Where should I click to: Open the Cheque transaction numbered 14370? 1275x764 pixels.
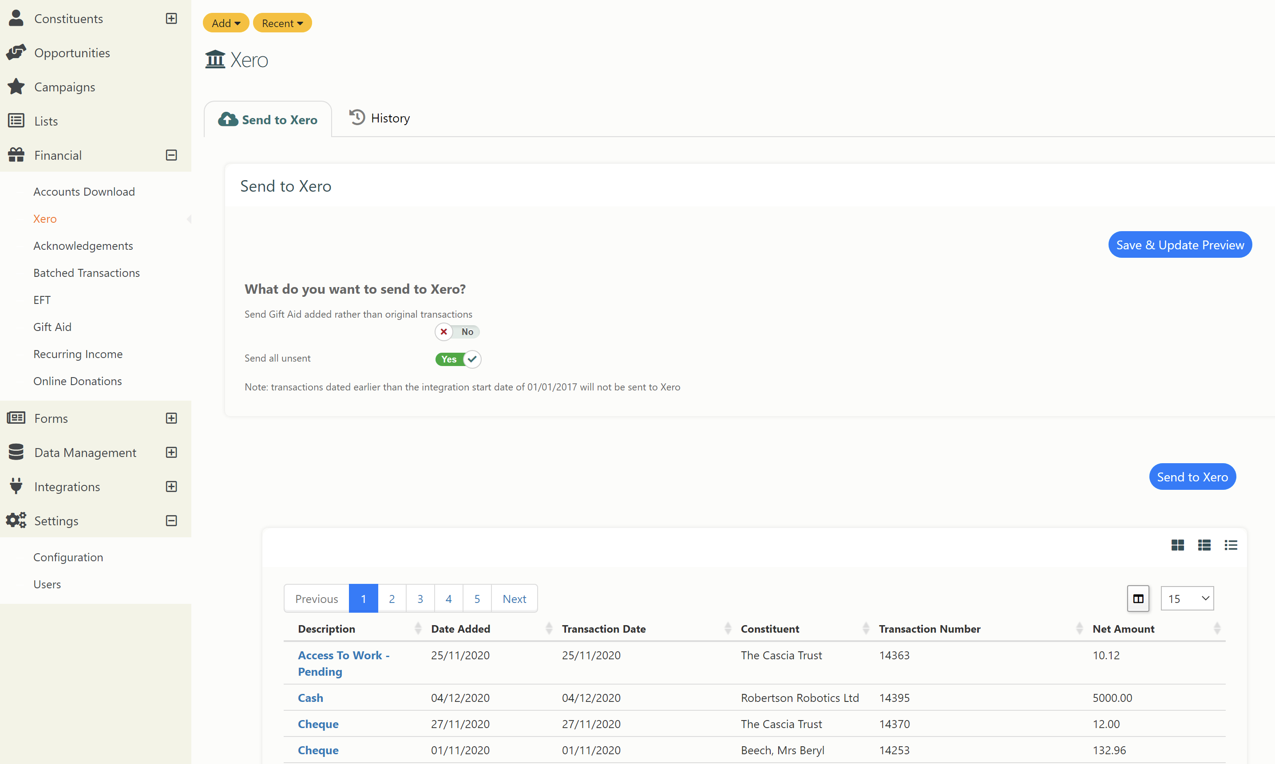pyautogui.click(x=318, y=724)
